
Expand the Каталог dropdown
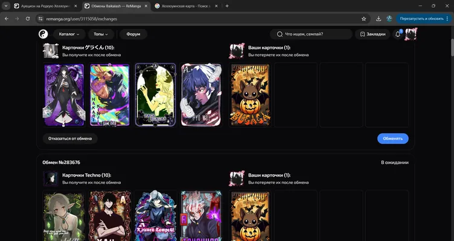click(69, 34)
